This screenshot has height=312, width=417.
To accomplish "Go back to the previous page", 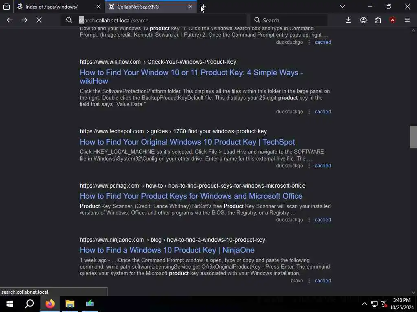I will pos(10,20).
